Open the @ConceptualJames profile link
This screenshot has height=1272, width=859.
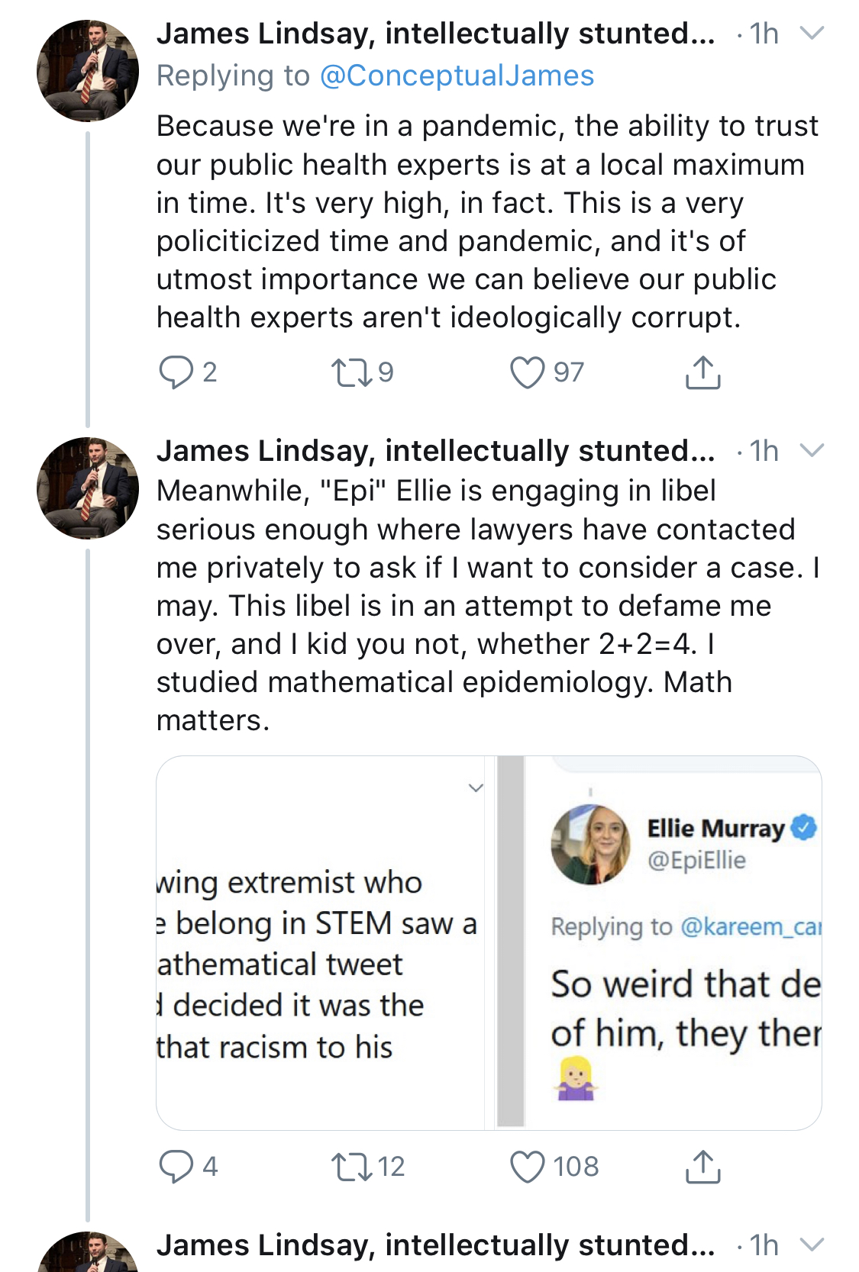pos(457,76)
